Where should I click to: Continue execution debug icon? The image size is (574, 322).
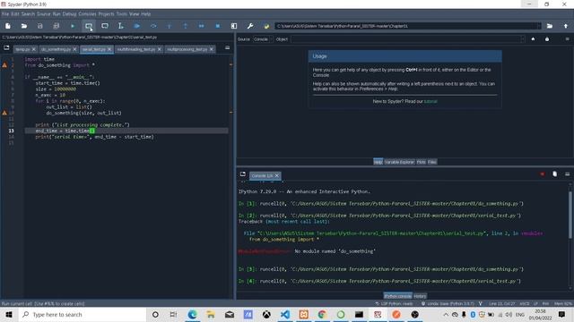pos(201,26)
